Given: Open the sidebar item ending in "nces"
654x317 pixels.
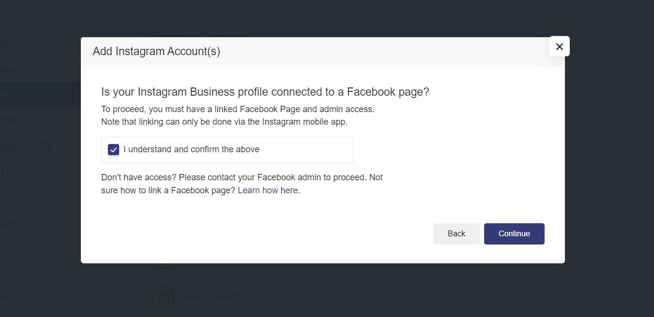Looking at the screenshot, I should coord(10,69).
